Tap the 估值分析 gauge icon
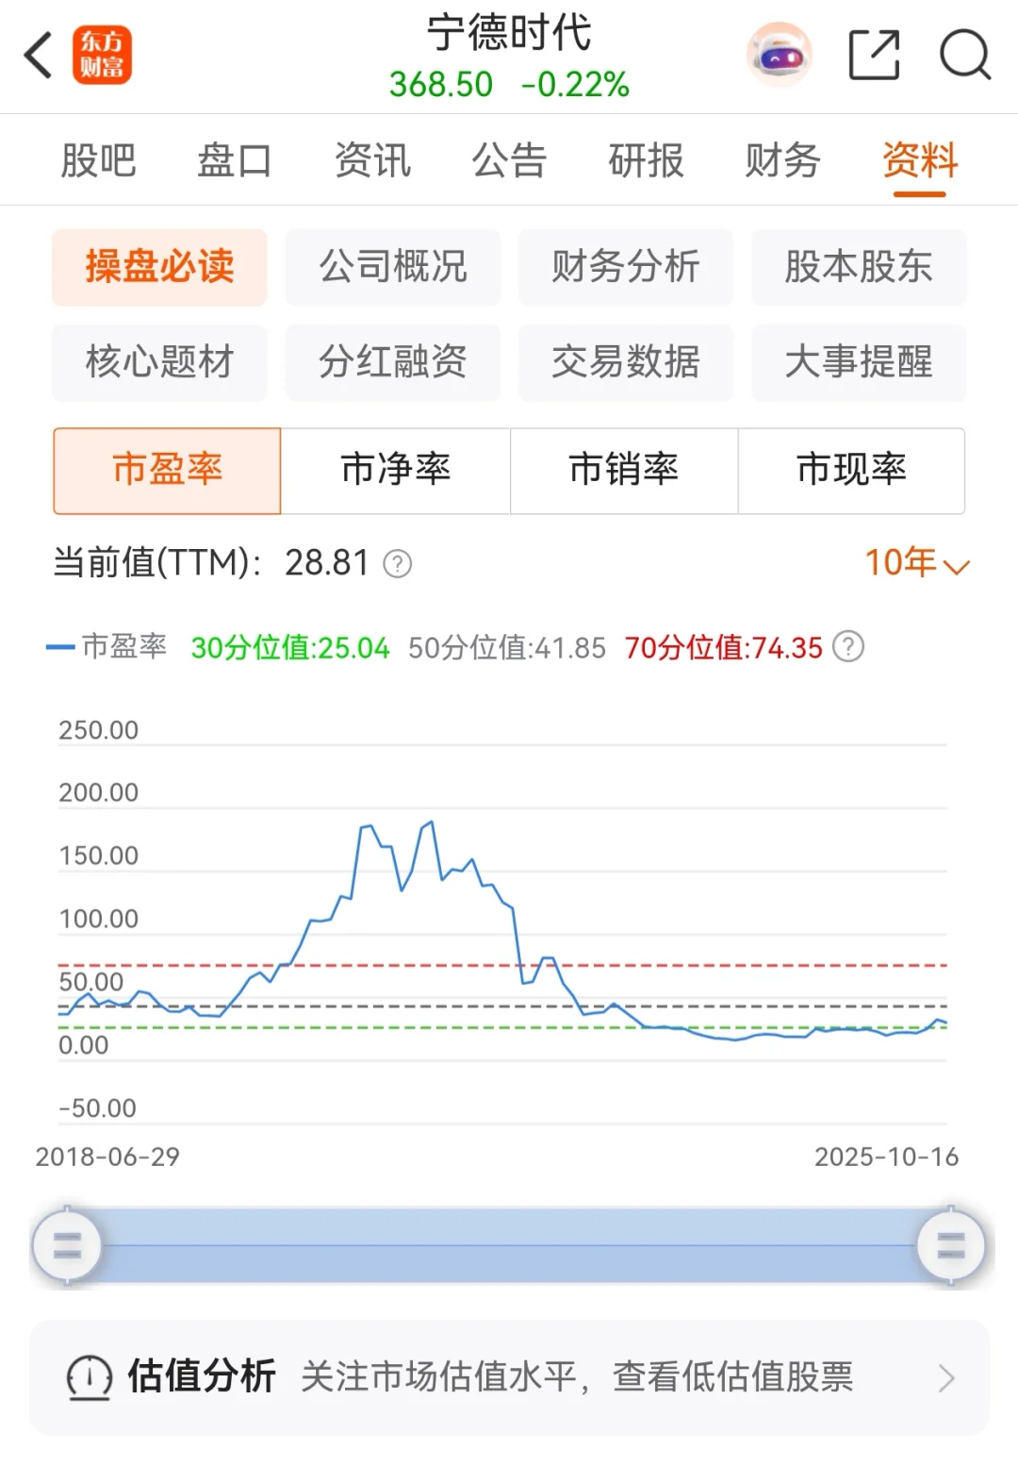Image resolution: width=1018 pixels, height=1466 pixels. click(x=90, y=1377)
